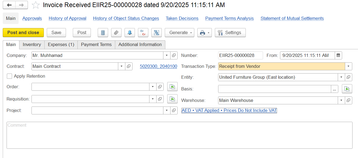The width and height of the screenshot is (358, 158).
Task: Open the attached files paperclip icon
Action: click(x=116, y=32)
